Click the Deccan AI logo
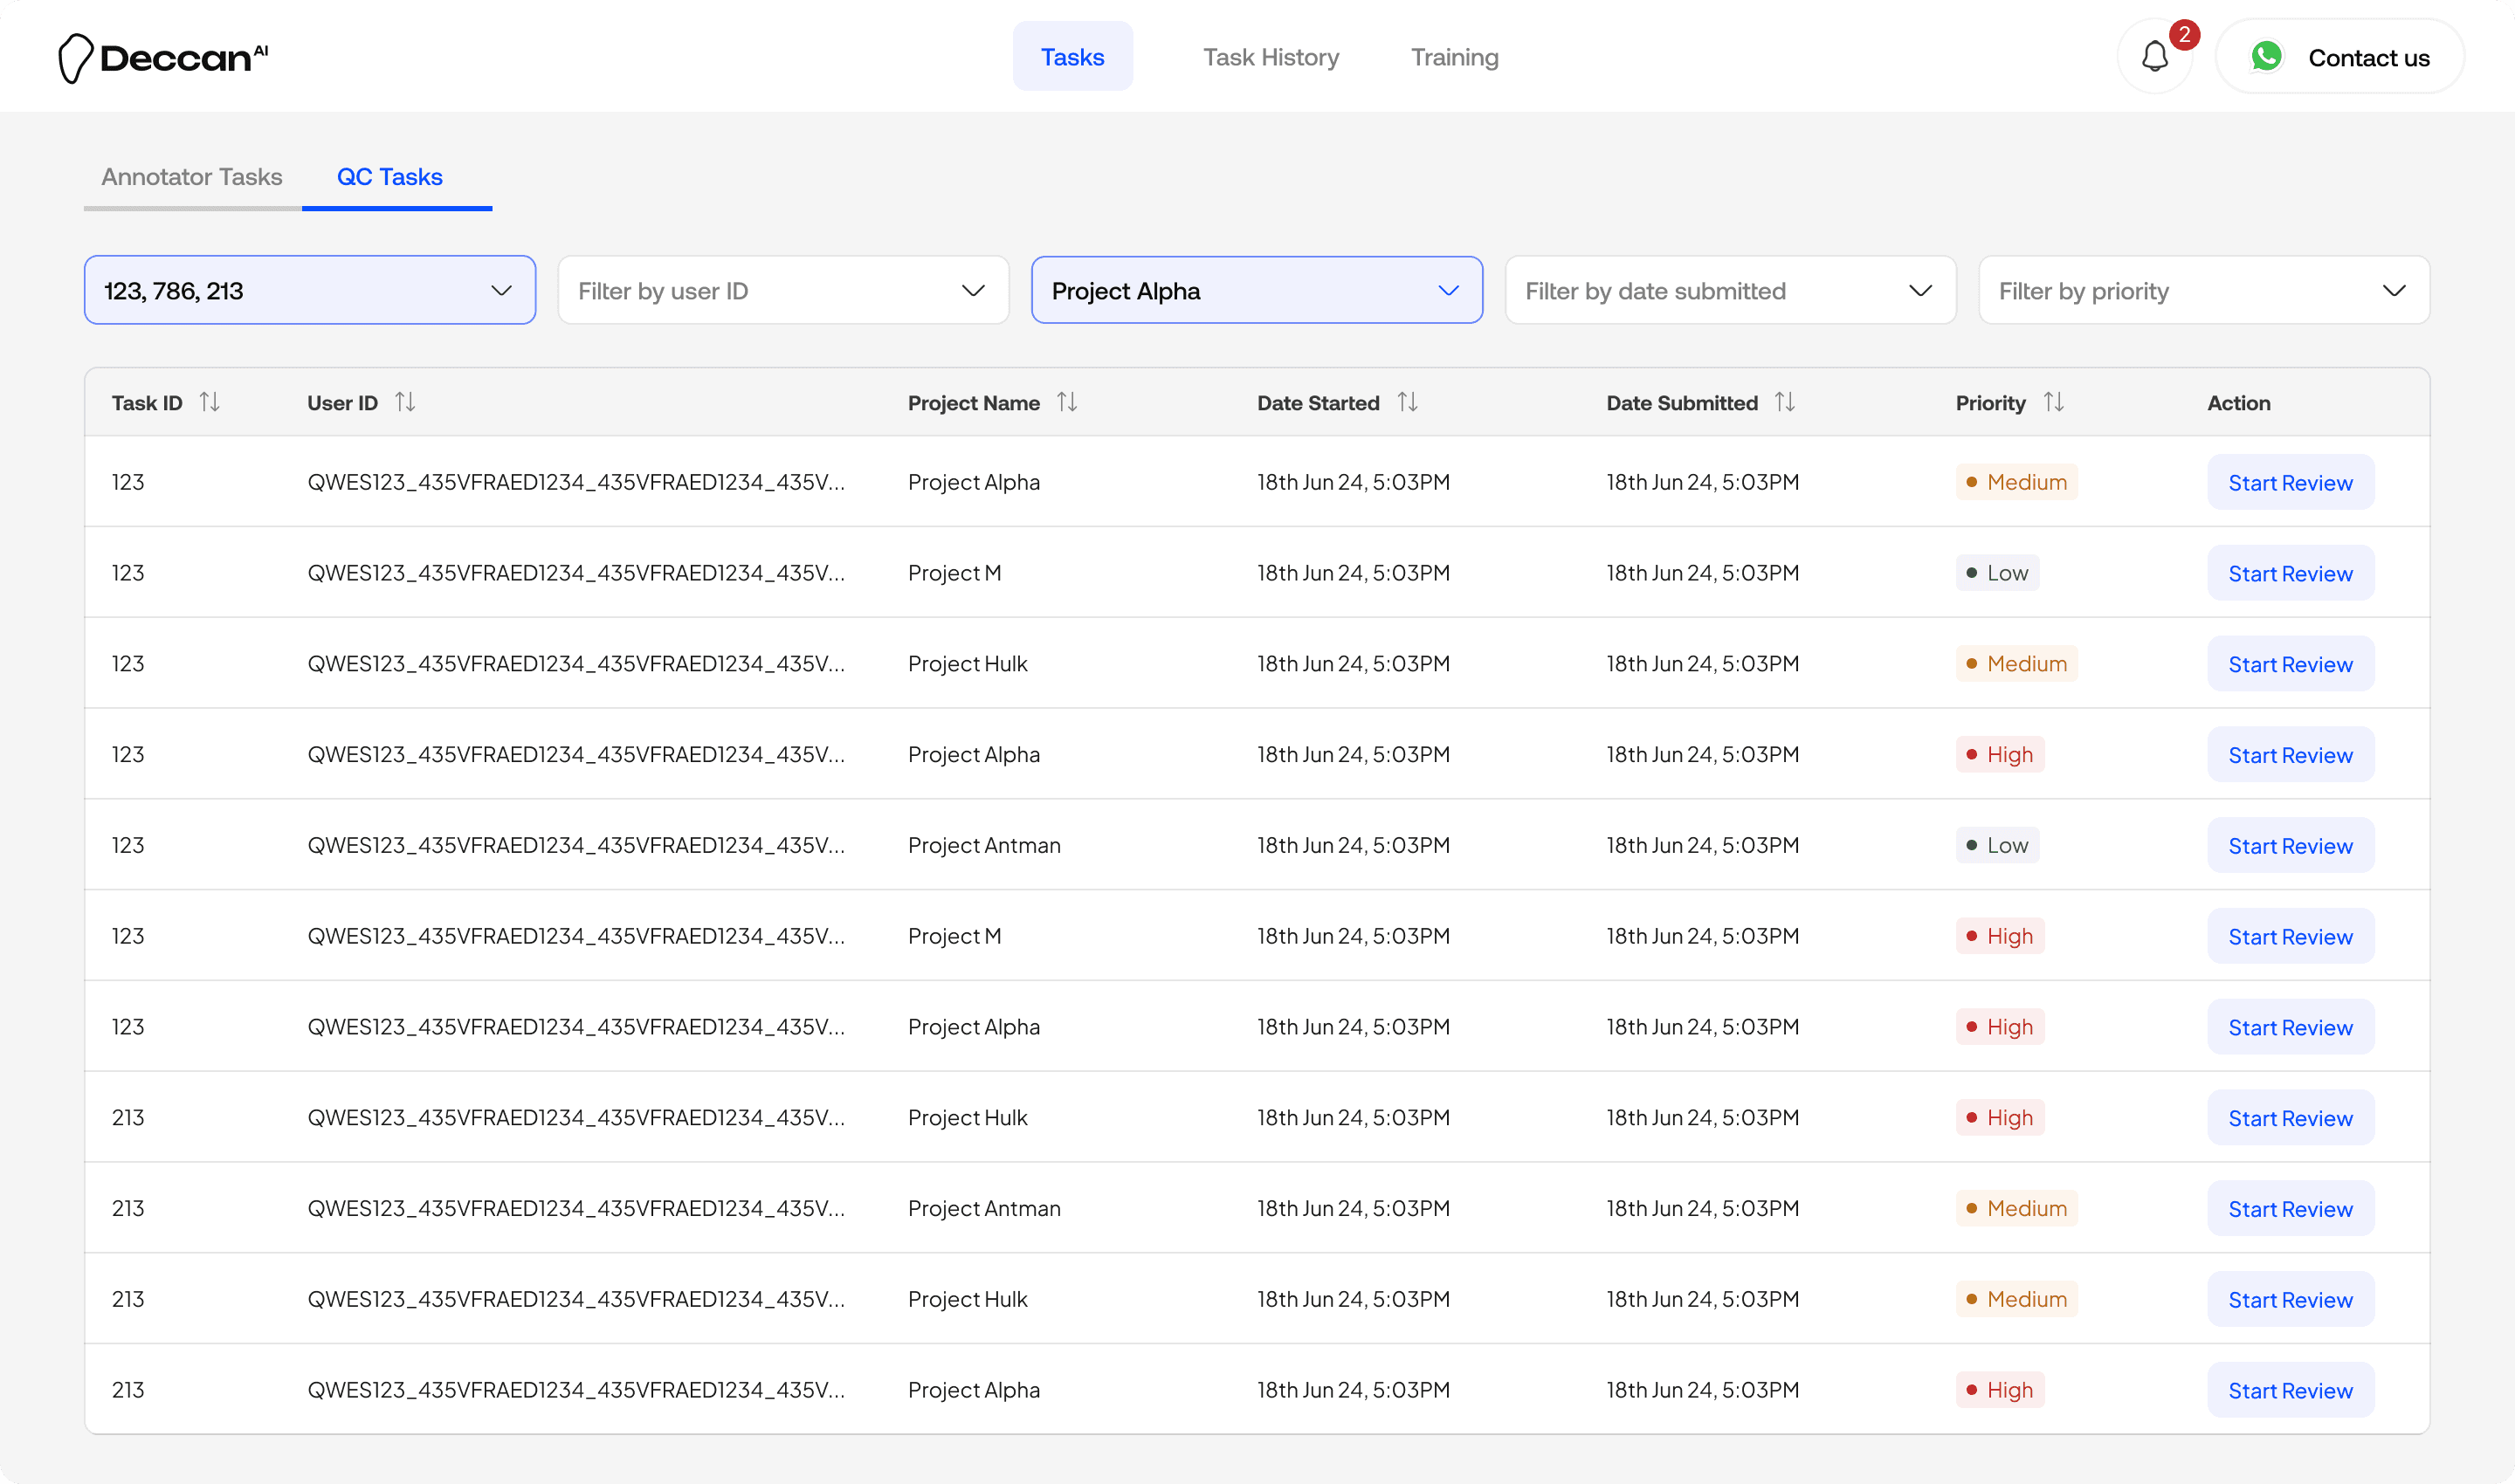Screen dimensions: 2515x1484 (163, 57)
